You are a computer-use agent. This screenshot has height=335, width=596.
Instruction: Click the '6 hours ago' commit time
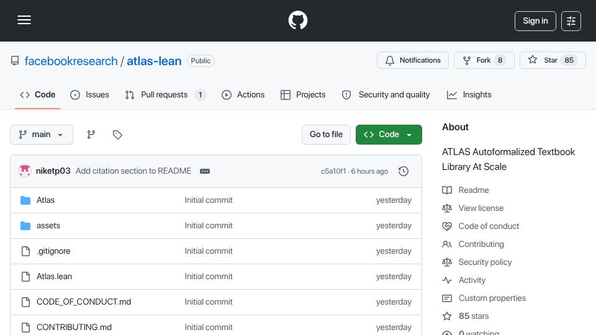[369, 171]
